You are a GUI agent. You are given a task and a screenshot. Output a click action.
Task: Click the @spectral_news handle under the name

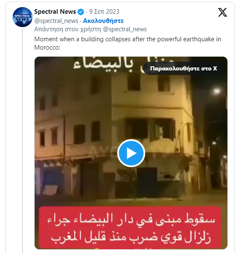56,21
